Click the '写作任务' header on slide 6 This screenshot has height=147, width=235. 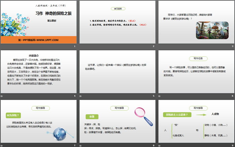pos(196,58)
